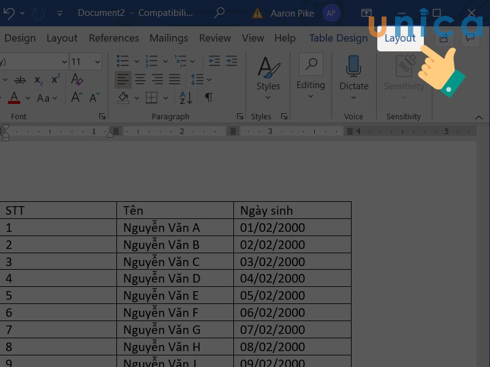The width and height of the screenshot is (490, 367).
Task: Click the red font color swatch
Action: point(13,98)
